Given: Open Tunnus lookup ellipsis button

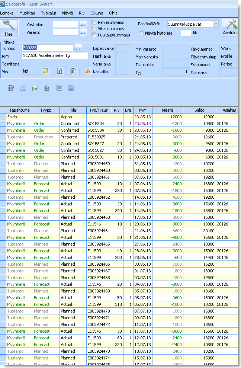Looking at the screenshot, I should (x=78, y=48).
